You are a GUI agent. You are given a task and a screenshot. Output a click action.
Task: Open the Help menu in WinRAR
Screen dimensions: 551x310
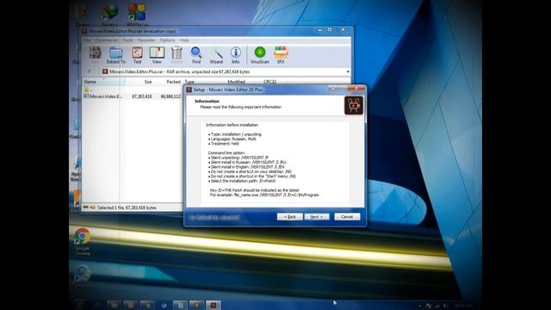pos(184,40)
